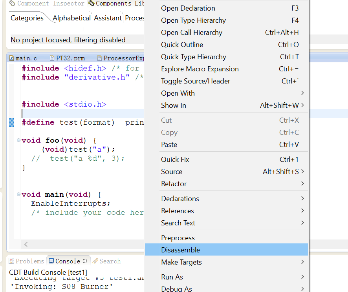The width and height of the screenshot is (348, 292).
Task: Expand the Open With submenu arrow
Action: (x=302, y=93)
